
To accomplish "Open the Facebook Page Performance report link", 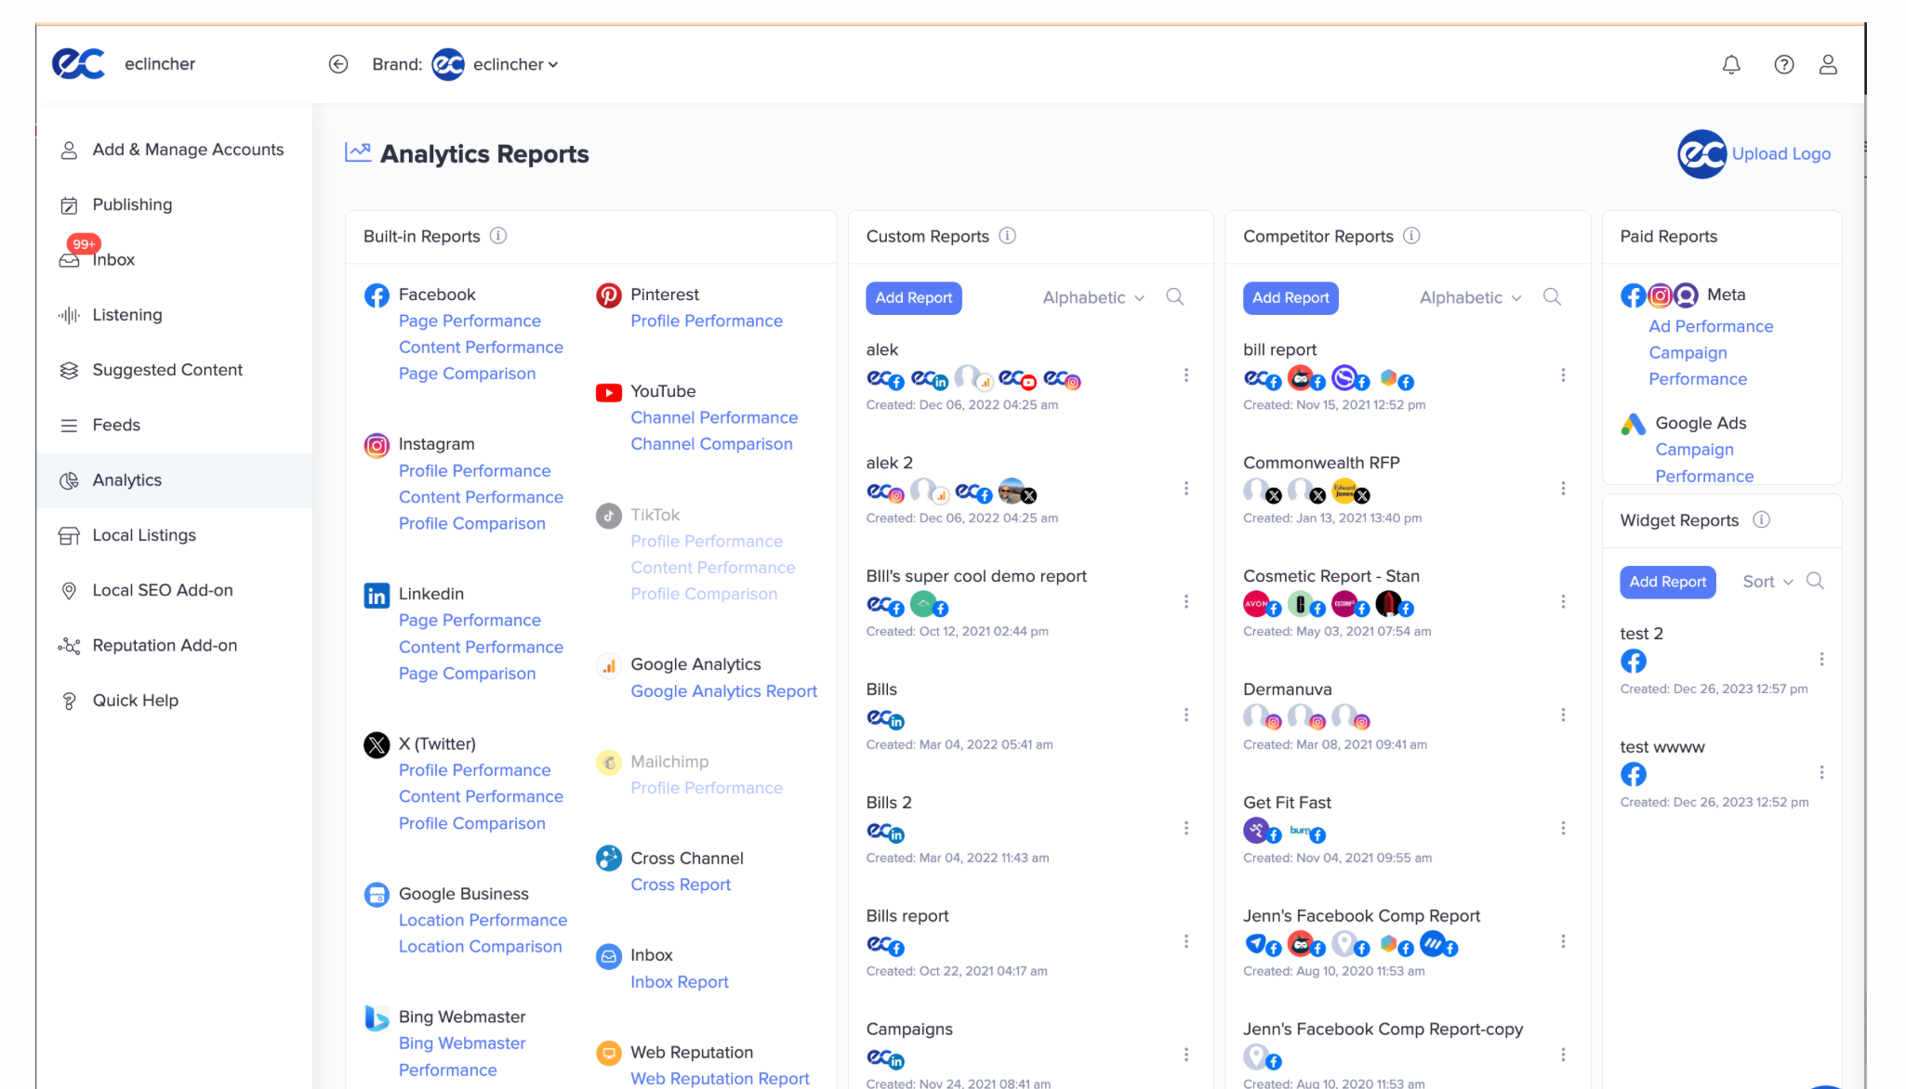I will (469, 321).
